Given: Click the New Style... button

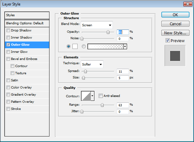Looking at the screenshot, I should point(175,33).
